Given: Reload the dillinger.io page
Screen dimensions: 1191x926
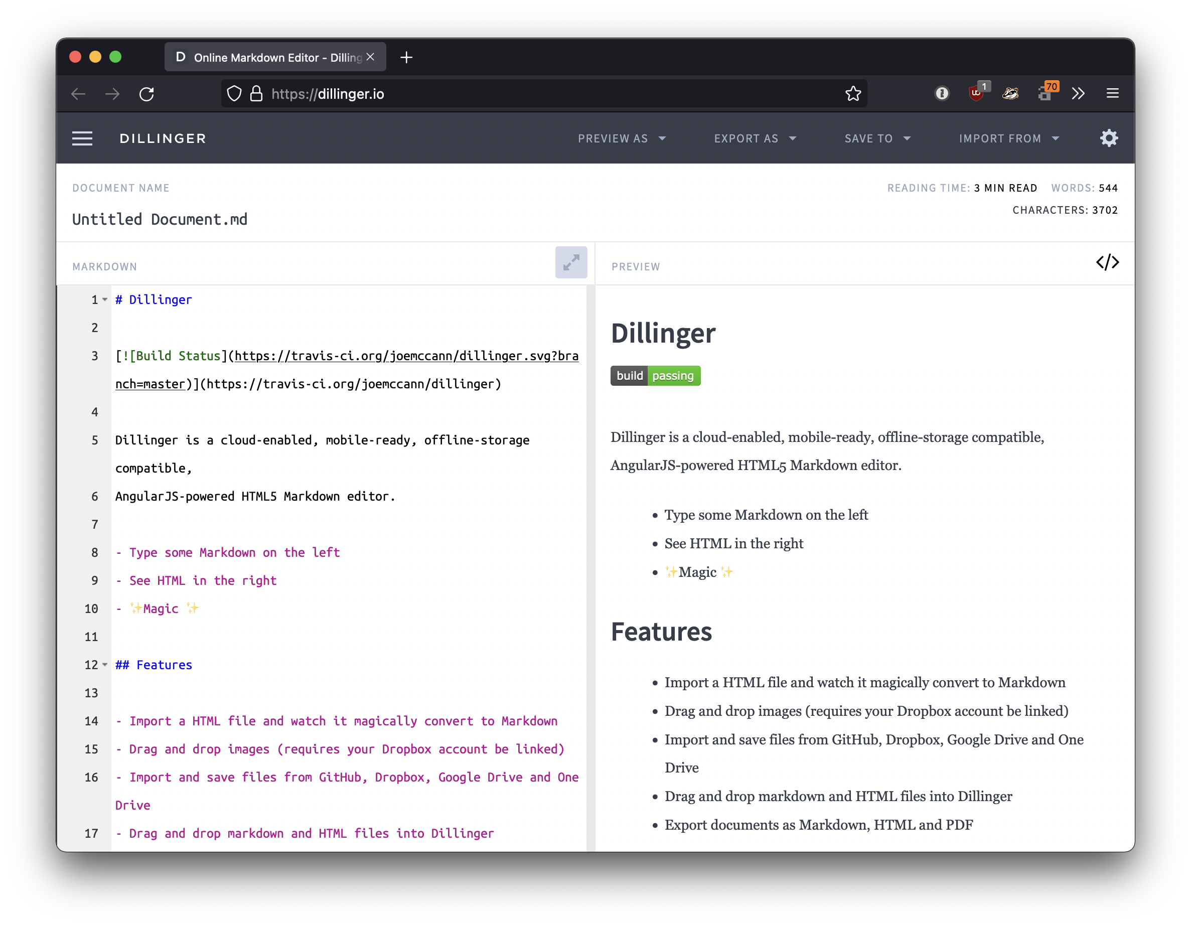Looking at the screenshot, I should (x=146, y=94).
